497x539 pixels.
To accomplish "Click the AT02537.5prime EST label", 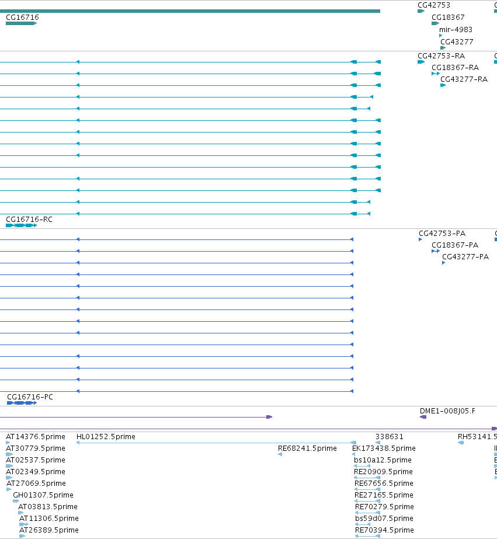I will tap(36, 460).
